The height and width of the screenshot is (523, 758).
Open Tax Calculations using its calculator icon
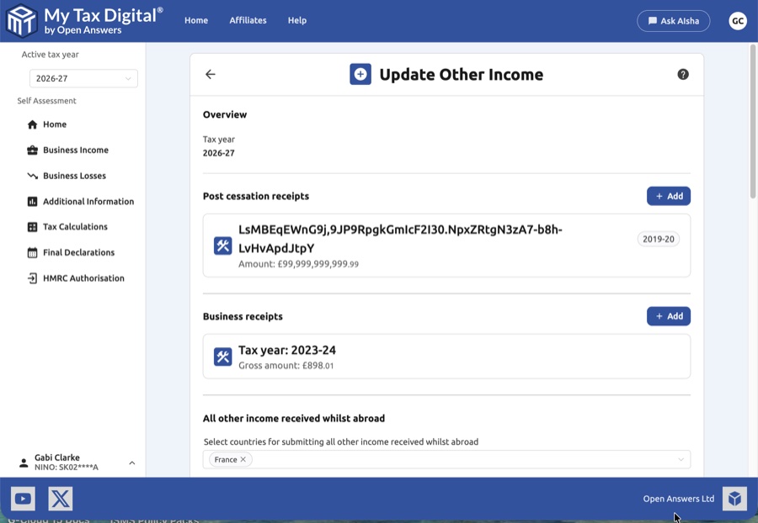[x=31, y=226]
